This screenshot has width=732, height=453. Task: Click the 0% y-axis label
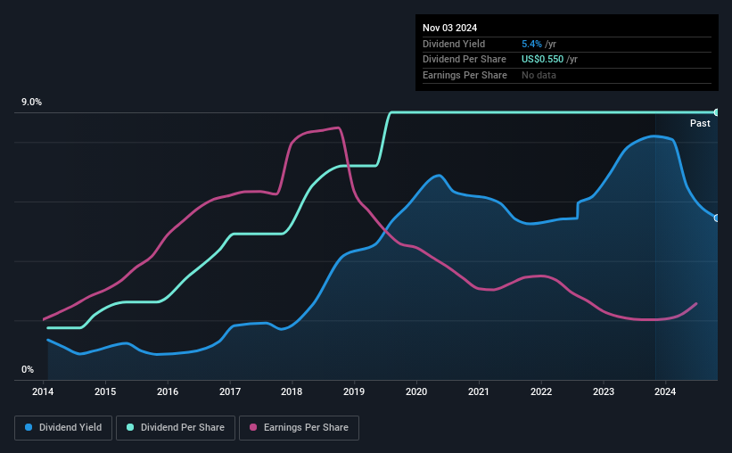[28, 369]
